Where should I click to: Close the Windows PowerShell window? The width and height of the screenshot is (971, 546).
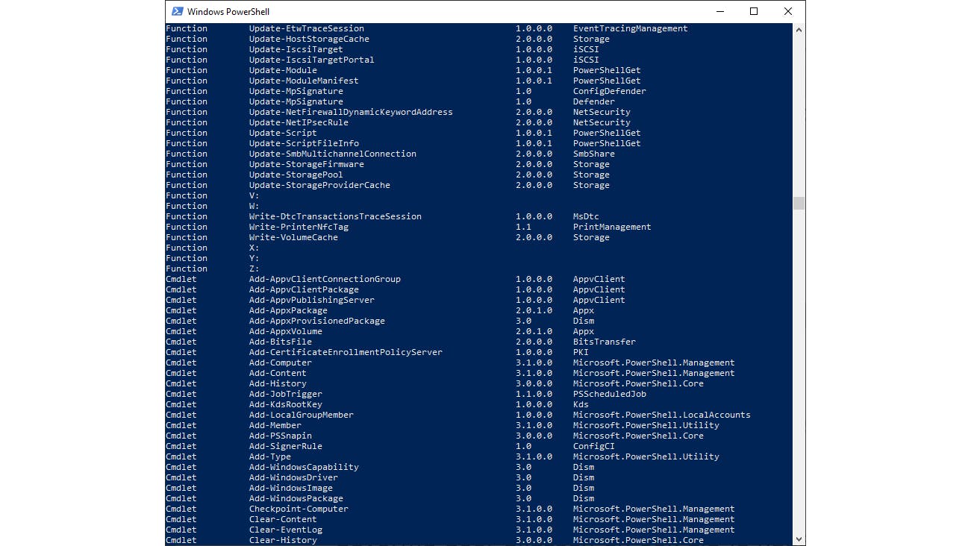(x=788, y=11)
